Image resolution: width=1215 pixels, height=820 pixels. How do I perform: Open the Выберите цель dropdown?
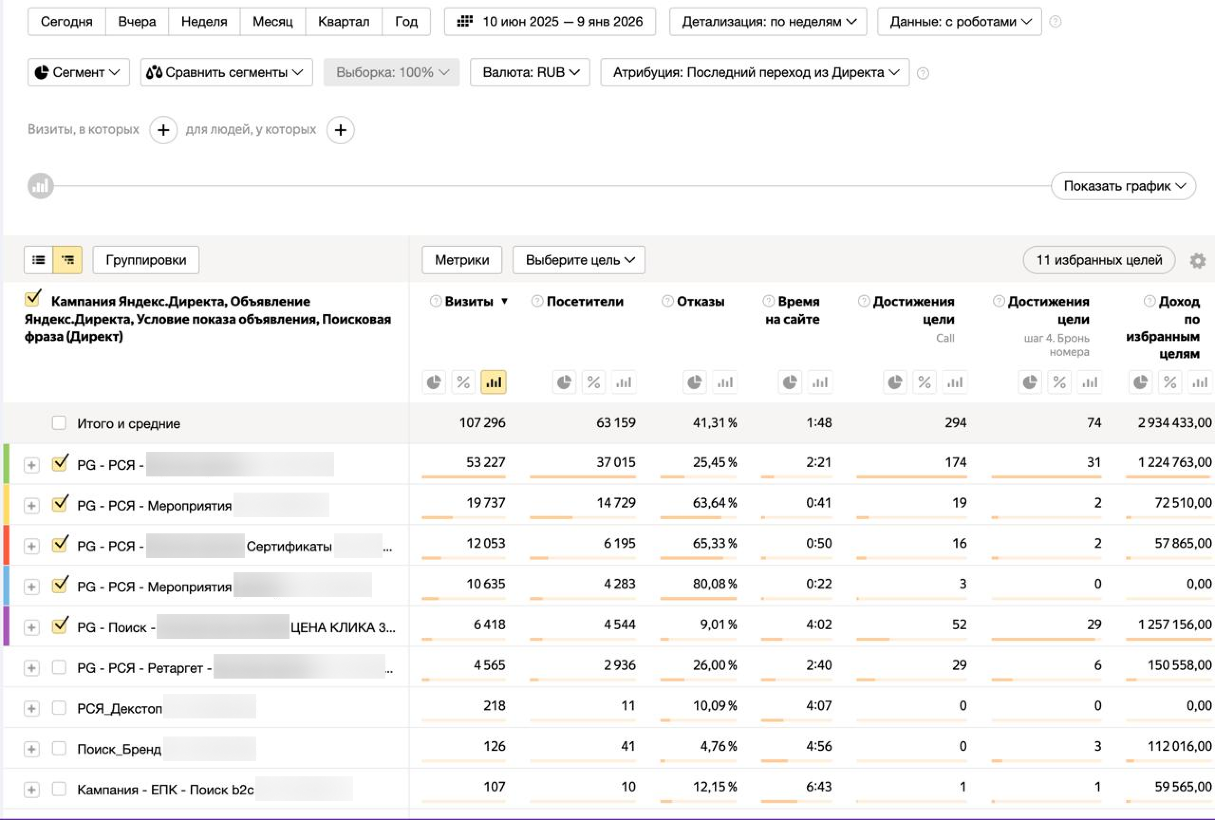[579, 260]
